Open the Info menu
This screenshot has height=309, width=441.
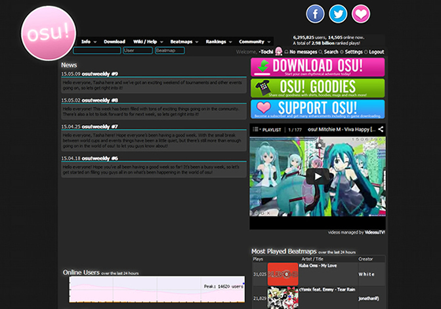[x=86, y=41]
